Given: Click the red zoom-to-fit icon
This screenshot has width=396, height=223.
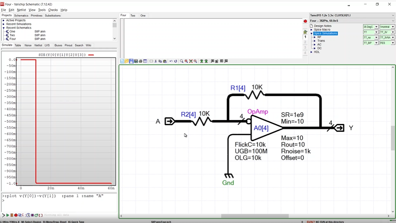Looking at the screenshot, I should (191, 61).
